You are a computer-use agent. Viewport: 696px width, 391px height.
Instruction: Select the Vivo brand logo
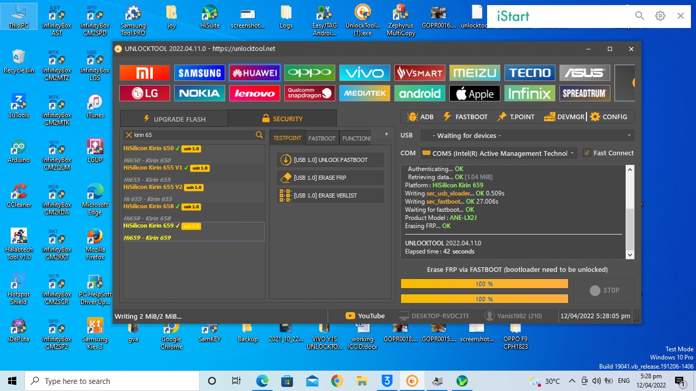tap(365, 73)
